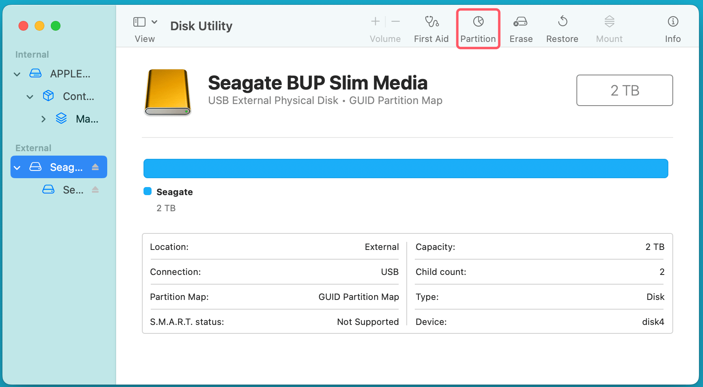
Task: Click the blue Seagate partition bar
Action: [x=406, y=169]
